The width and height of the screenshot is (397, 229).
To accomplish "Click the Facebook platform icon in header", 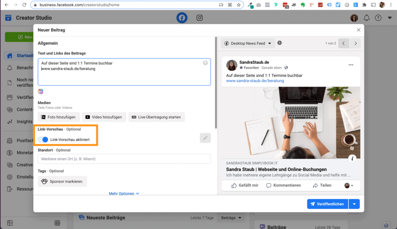I will pos(182,18).
